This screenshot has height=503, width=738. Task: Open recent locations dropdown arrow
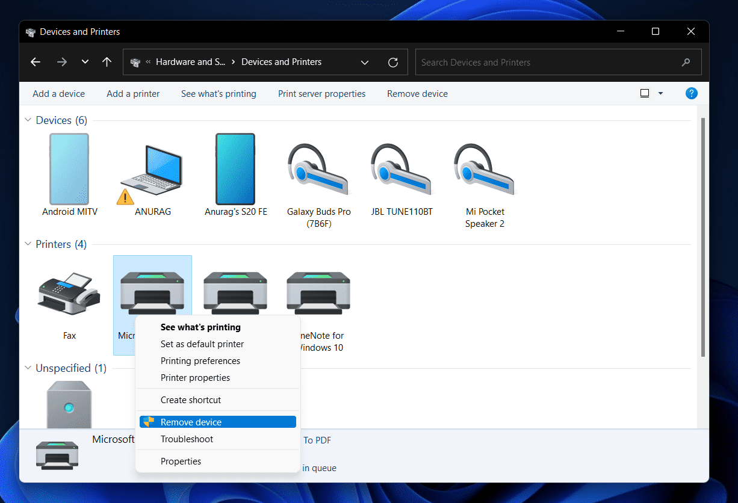85,62
